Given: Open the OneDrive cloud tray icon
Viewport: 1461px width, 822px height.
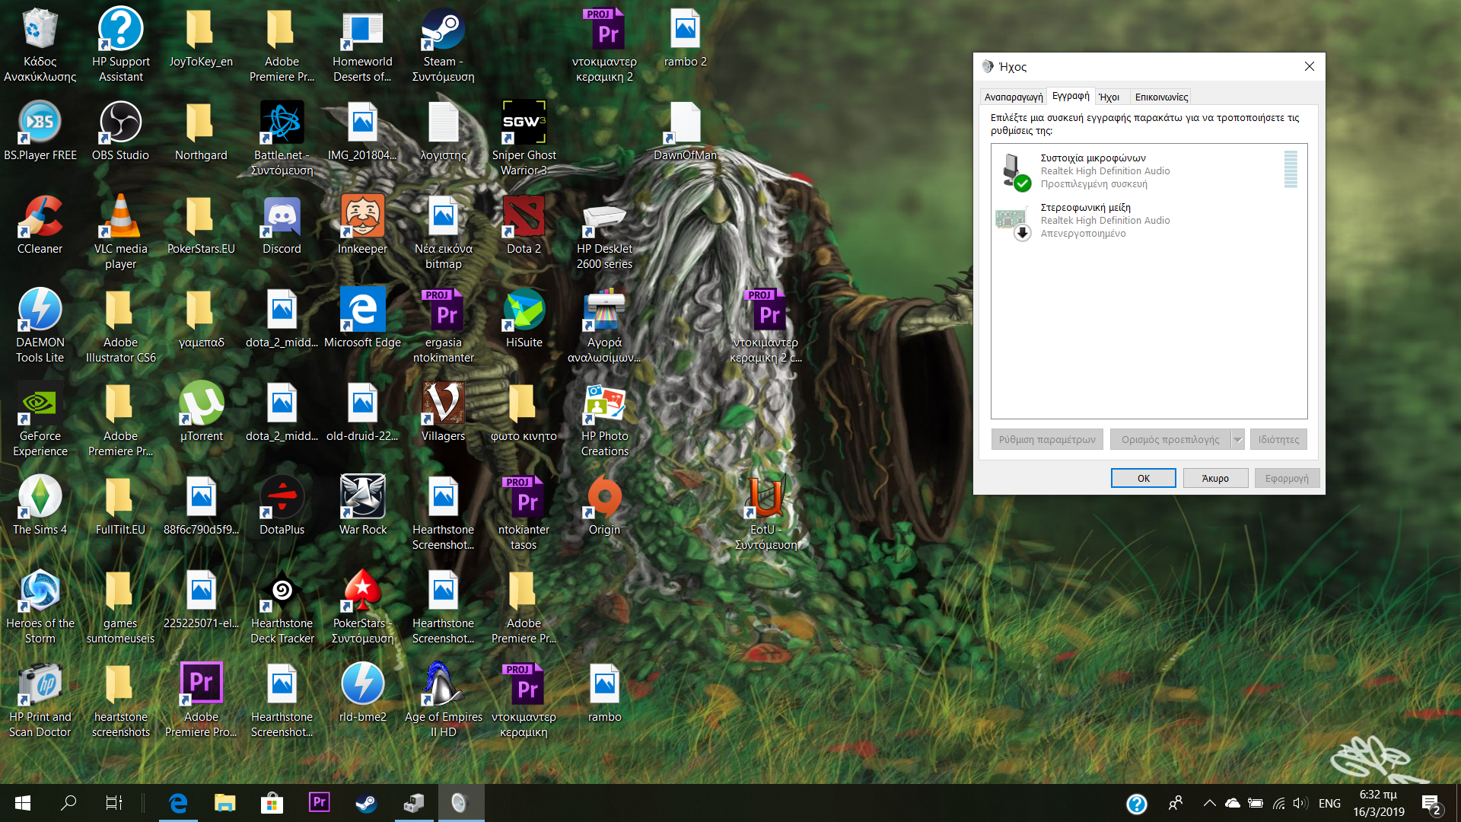Looking at the screenshot, I should click(x=1233, y=803).
